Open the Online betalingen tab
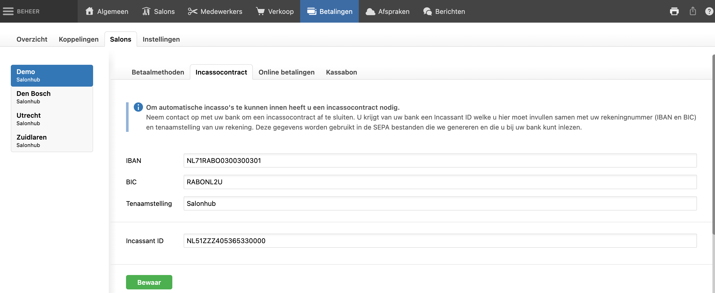This screenshot has height=293, width=715. [287, 72]
